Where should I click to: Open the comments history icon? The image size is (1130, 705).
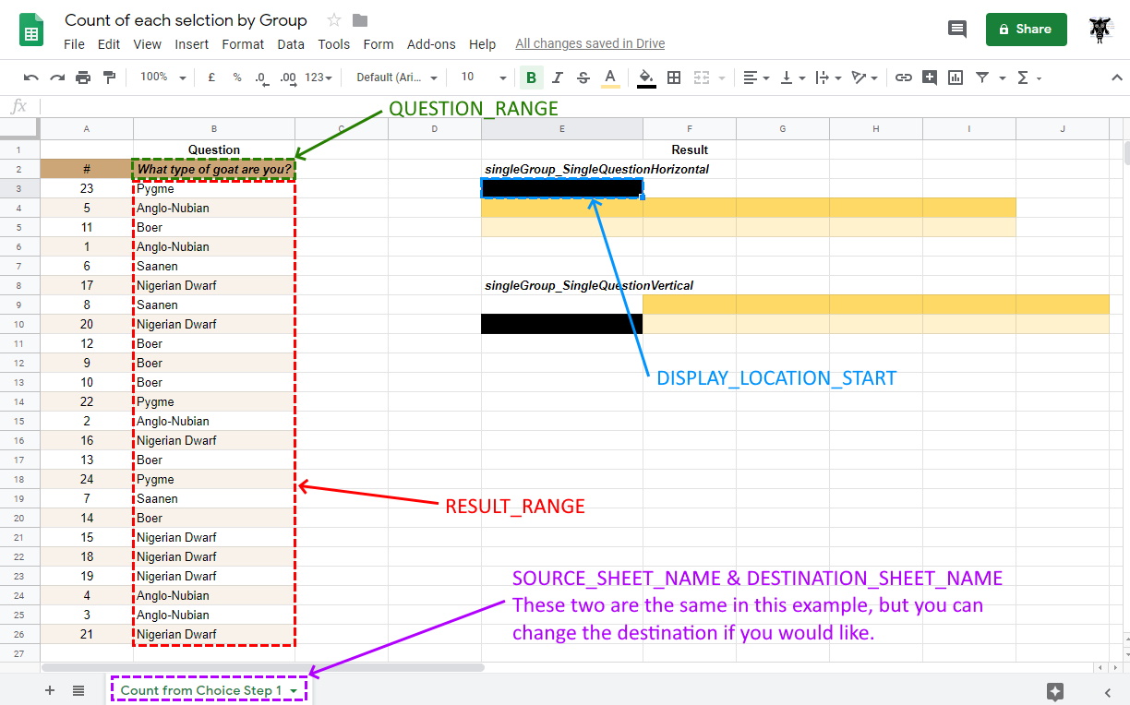point(957,29)
